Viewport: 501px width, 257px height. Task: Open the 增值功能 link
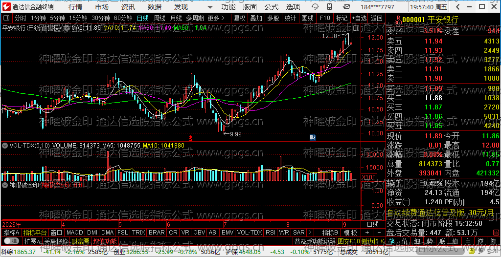pyautogui.click(x=105, y=241)
